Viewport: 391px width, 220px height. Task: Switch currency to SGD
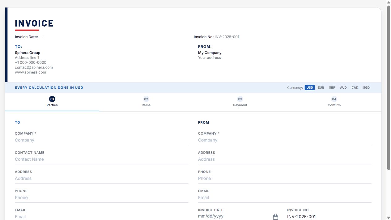pyautogui.click(x=366, y=87)
